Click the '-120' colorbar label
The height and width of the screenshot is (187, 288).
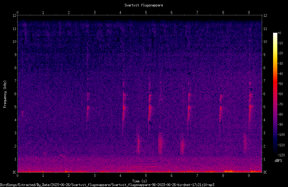281,155
